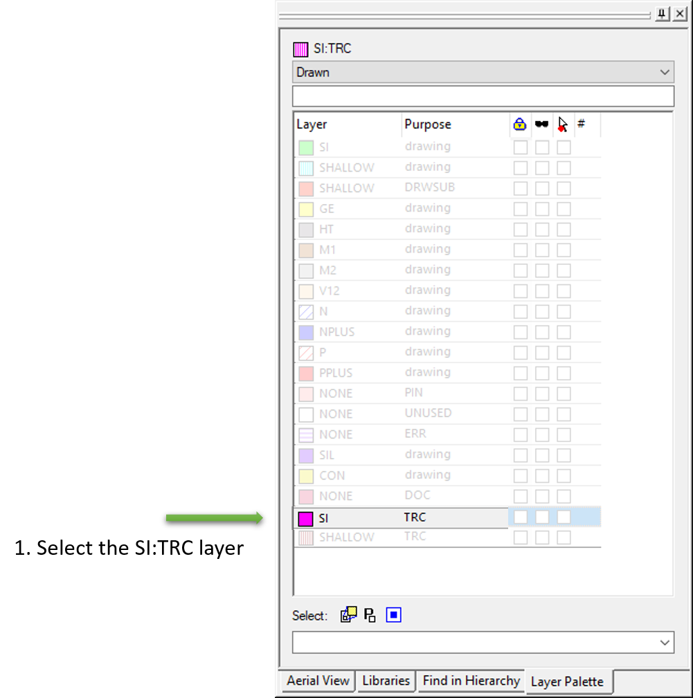This screenshot has height=698, width=693.
Task: Toggle hide checkbox for M1 drawing layer
Action: [542, 250]
